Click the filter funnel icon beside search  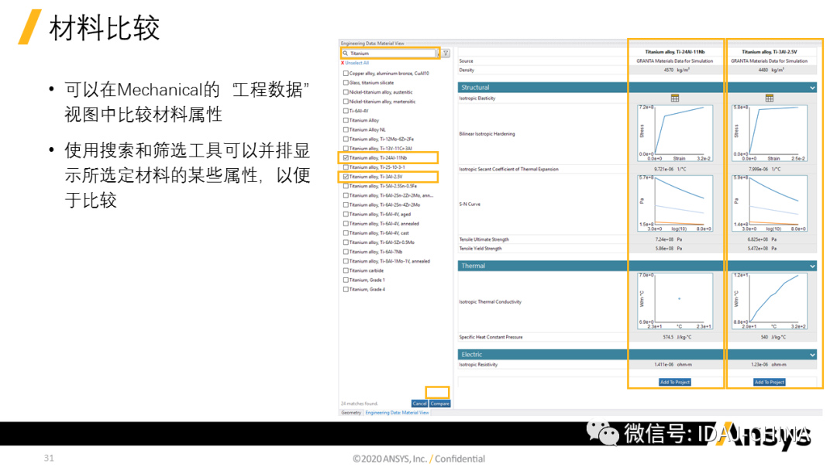446,53
